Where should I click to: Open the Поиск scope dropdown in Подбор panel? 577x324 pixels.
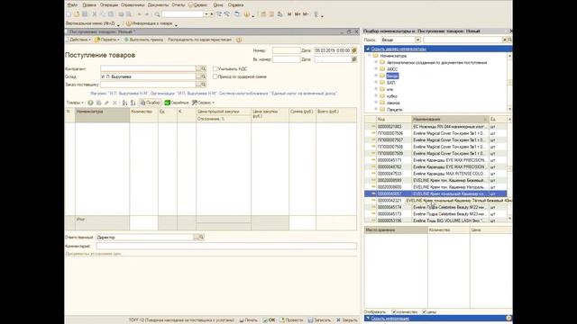click(417, 40)
